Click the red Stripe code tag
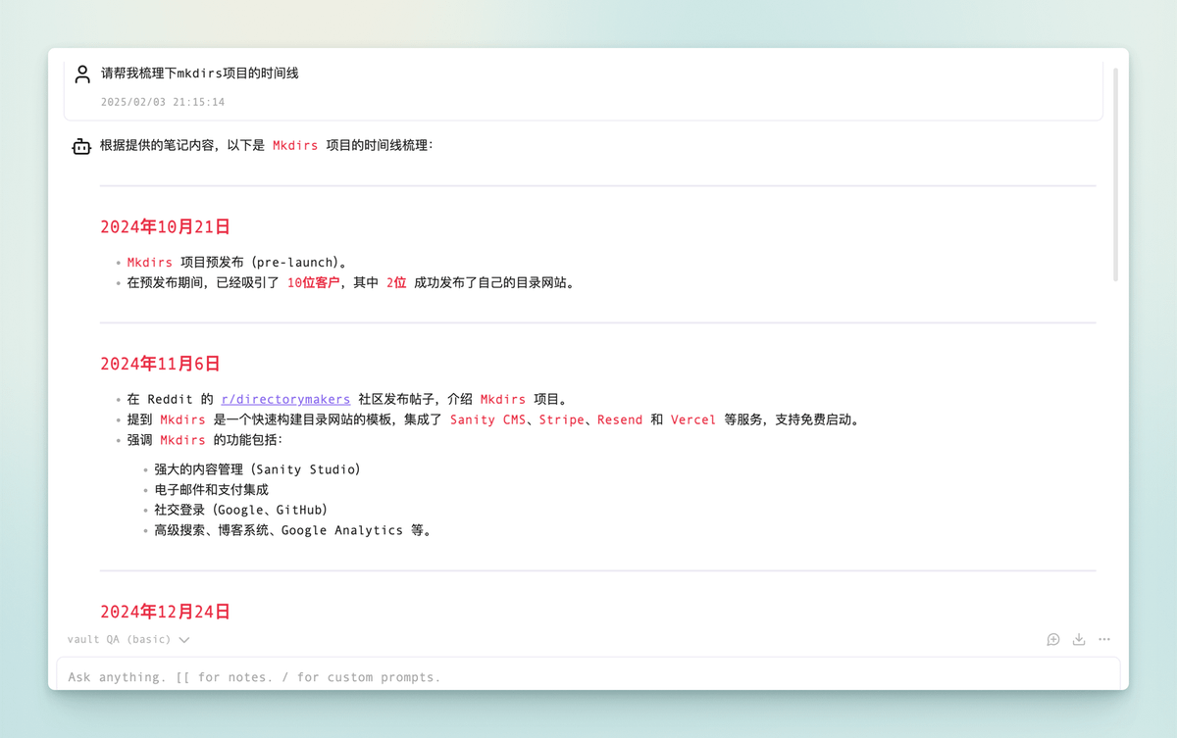 561,419
